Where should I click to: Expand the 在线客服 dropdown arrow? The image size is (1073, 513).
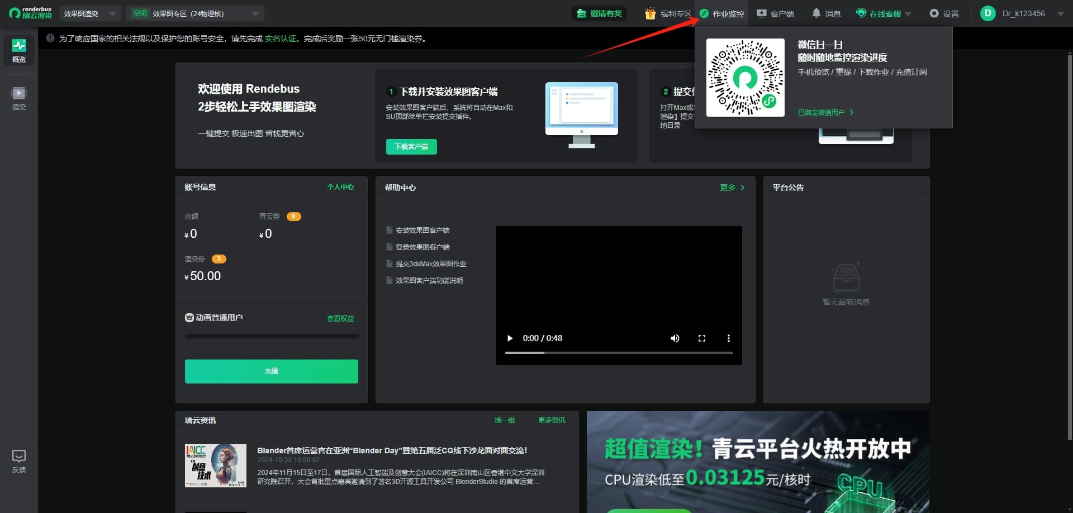[x=908, y=14]
